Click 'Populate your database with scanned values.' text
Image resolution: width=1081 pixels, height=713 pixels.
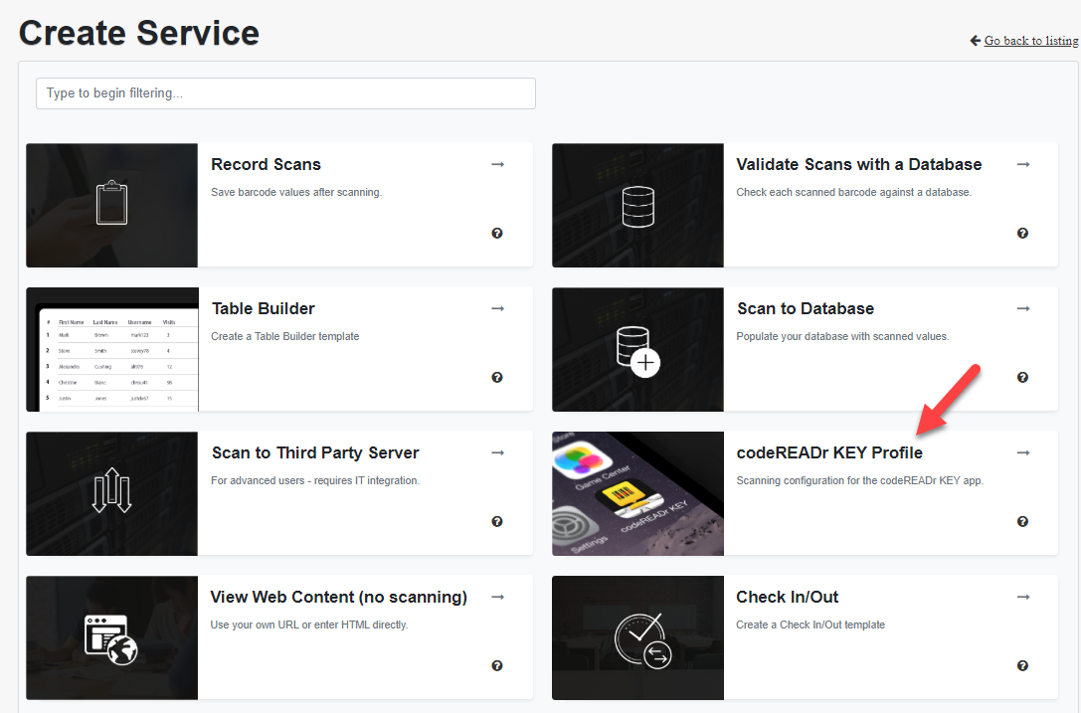click(842, 336)
